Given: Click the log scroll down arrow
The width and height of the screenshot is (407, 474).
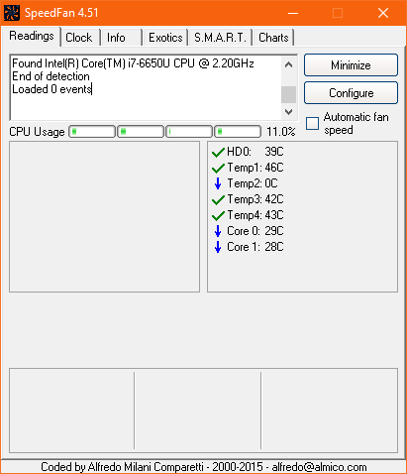Looking at the screenshot, I should click(288, 112).
